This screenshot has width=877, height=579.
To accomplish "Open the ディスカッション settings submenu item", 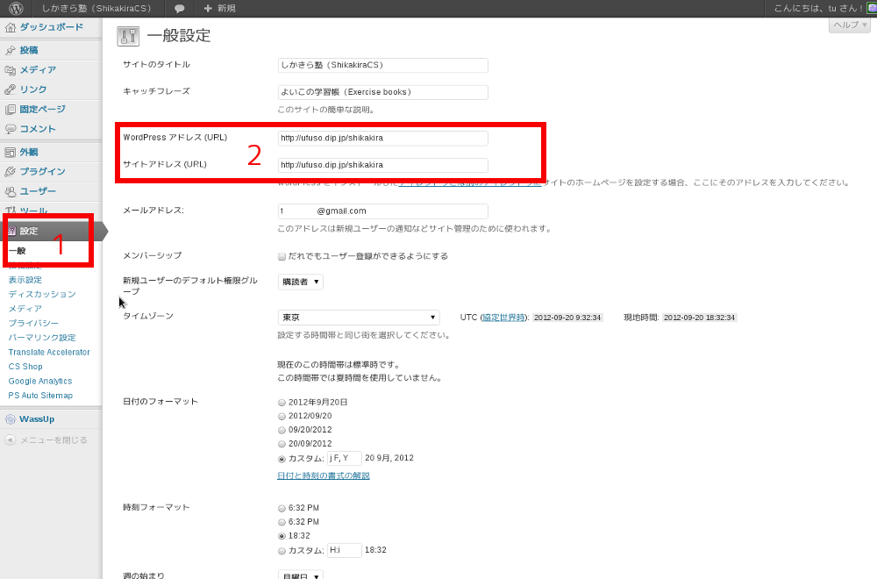I will coord(42,294).
